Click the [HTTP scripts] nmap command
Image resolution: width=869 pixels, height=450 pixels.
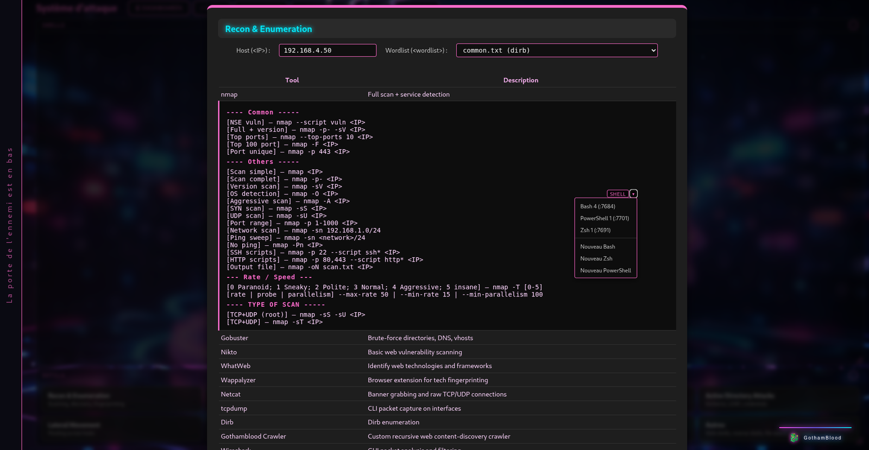(x=325, y=259)
